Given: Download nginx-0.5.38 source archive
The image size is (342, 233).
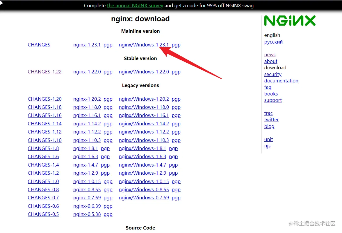Looking at the screenshot, I should [x=87, y=214].
